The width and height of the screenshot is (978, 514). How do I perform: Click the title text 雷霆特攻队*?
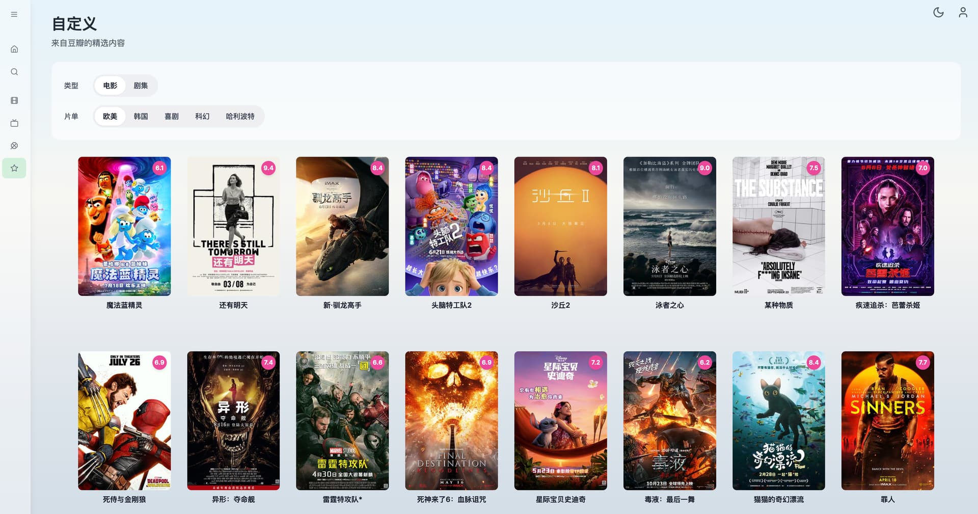(x=342, y=499)
